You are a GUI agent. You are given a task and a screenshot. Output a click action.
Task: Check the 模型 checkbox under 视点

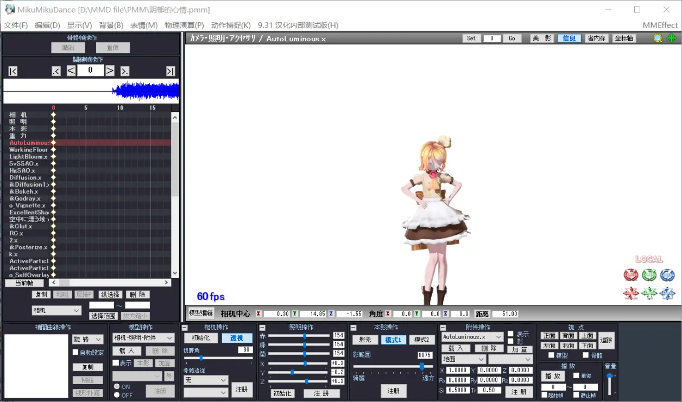coord(551,355)
